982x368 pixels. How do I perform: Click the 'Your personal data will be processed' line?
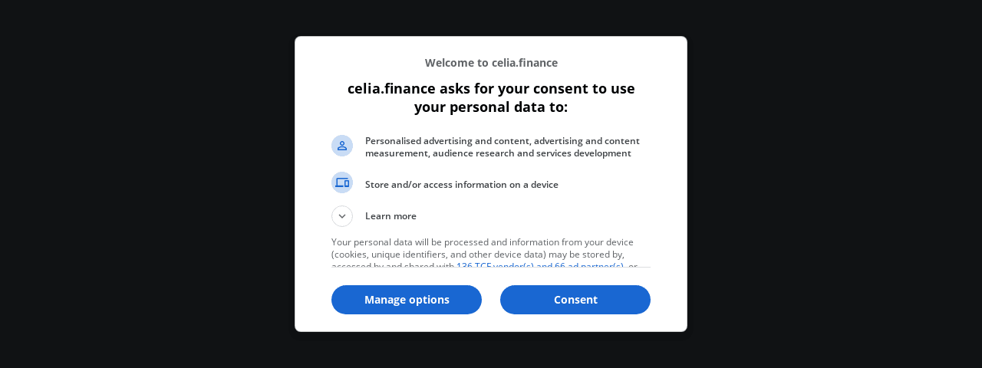482,242
